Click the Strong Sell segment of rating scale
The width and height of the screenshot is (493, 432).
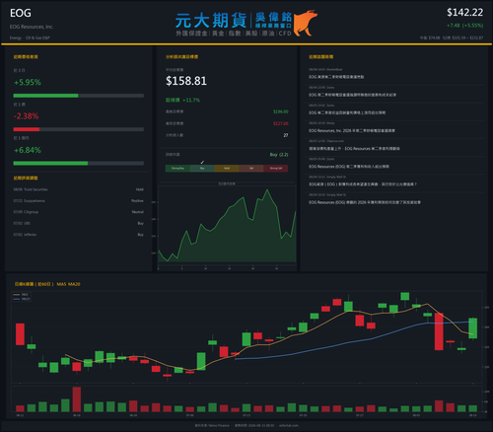click(x=276, y=169)
